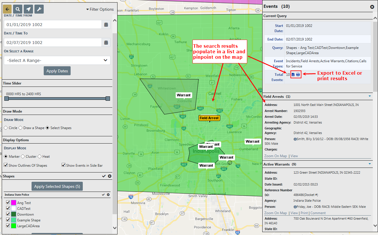Expand the Filter Options menu

100,9
